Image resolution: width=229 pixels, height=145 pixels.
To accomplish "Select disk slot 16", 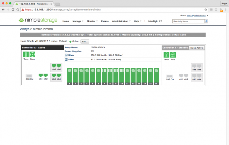I will pos(156,76).
